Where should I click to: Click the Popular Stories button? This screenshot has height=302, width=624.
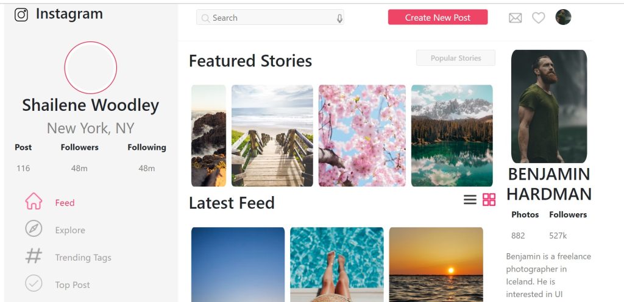[x=456, y=58]
